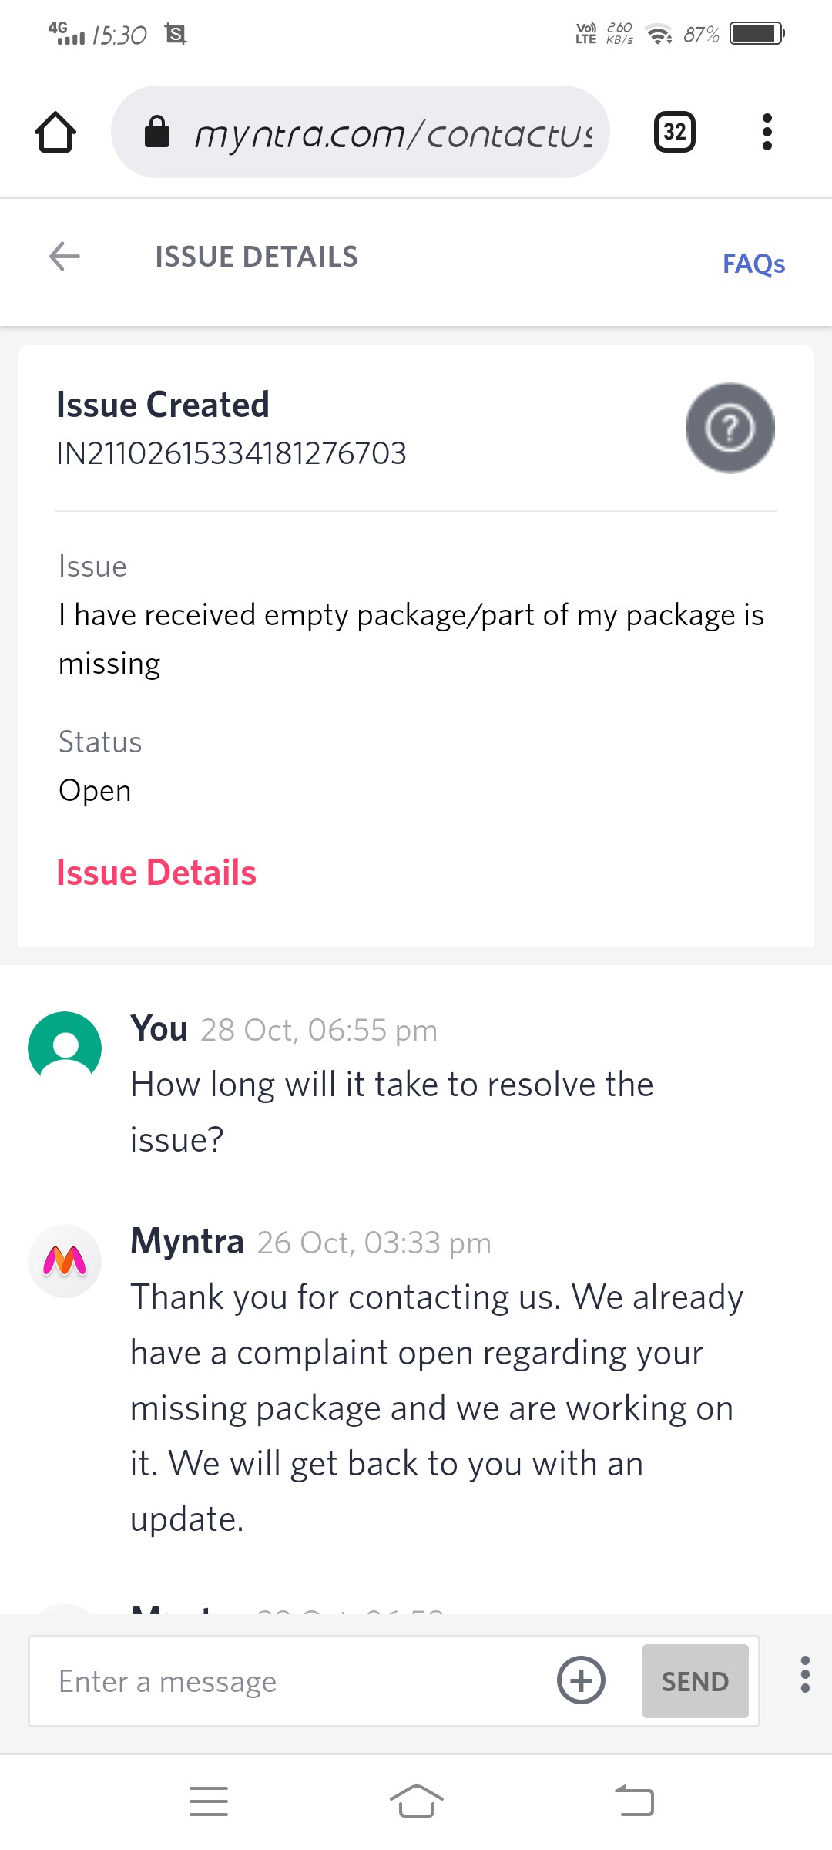832x1850 pixels.
Task: Go back using the Issue Details arrow
Action: point(65,257)
